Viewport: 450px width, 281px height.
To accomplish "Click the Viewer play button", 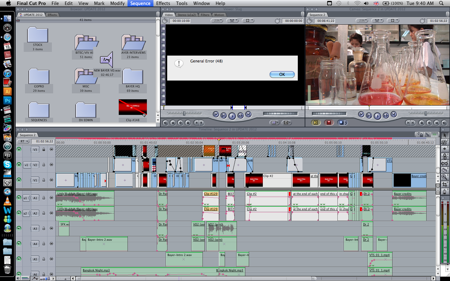I will 232,116.
